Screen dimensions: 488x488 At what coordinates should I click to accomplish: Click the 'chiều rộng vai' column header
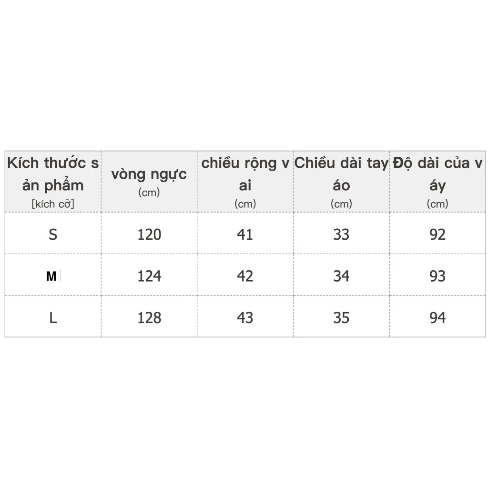245,182
